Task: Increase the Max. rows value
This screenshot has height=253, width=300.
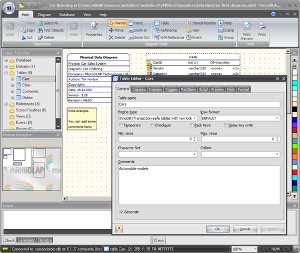Action: point(277,138)
